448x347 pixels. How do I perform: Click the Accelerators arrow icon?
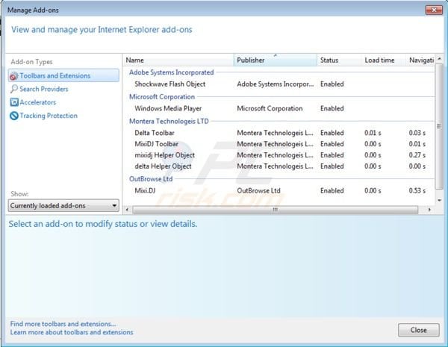coord(14,102)
